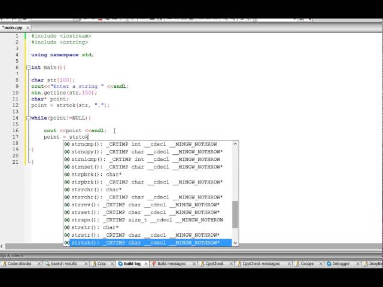Click the Cscope tab pencil icon

(x=297, y=264)
